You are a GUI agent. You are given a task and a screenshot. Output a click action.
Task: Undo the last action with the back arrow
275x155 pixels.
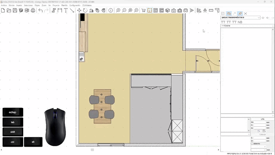pyautogui.click(x=41, y=10)
